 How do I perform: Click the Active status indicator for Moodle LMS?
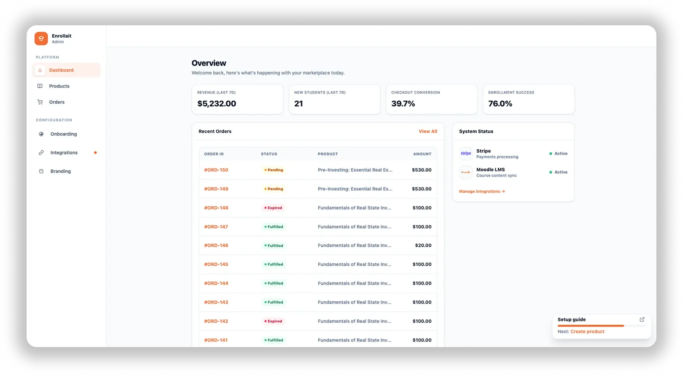550,172
